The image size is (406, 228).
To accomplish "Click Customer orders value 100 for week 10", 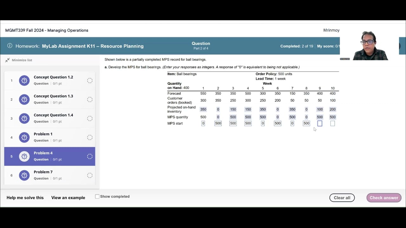I will coord(332,100).
